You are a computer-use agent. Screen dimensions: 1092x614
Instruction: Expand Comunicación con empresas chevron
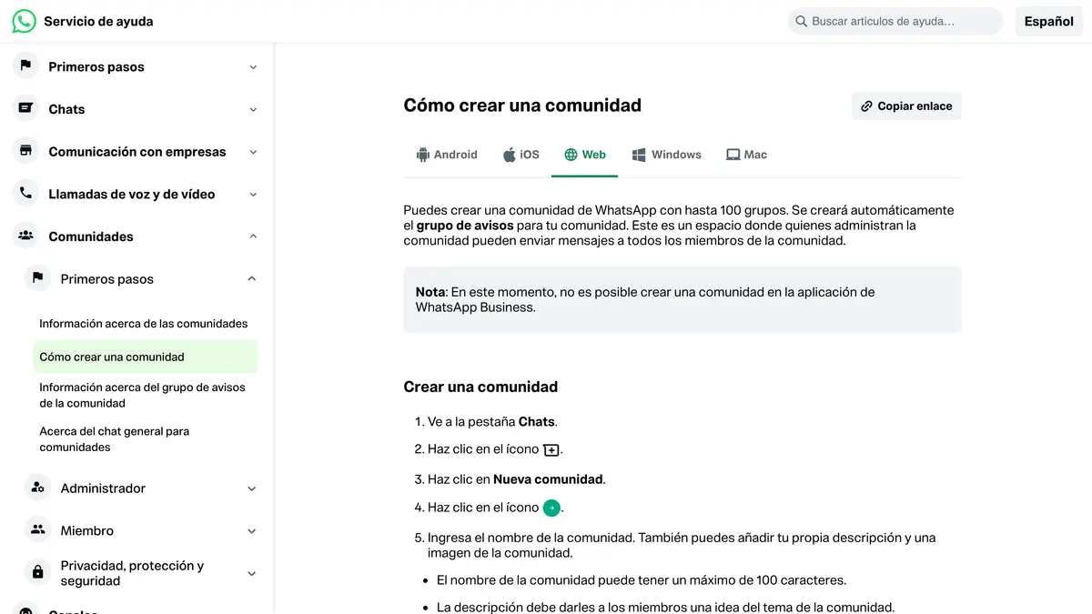(x=253, y=152)
